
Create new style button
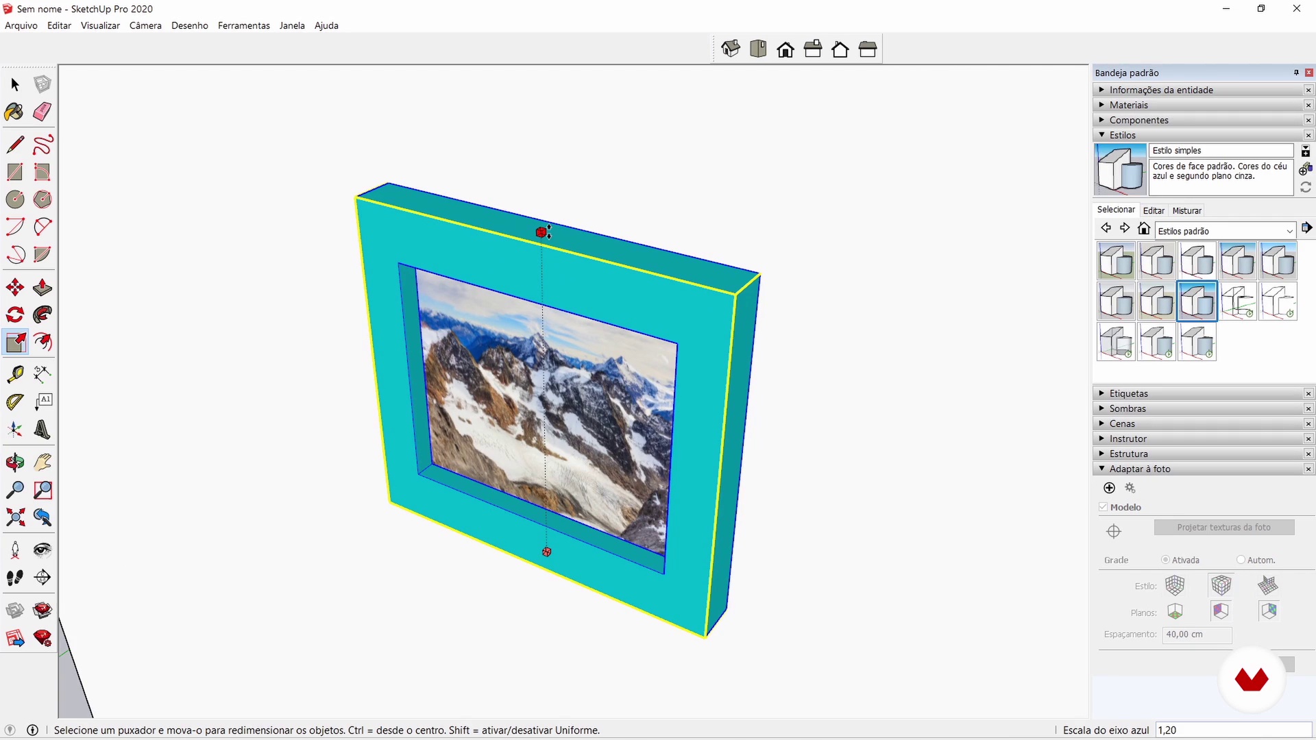tap(1306, 169)
